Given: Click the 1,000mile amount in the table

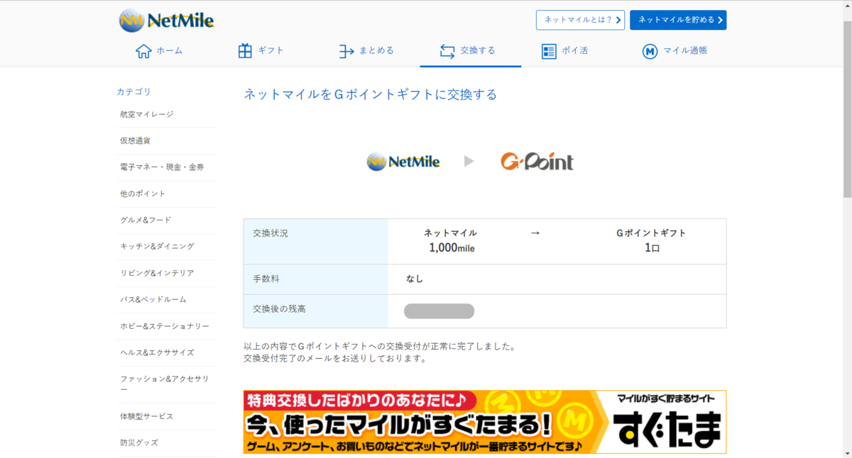Looking at the screenshot, I should 452,248.
